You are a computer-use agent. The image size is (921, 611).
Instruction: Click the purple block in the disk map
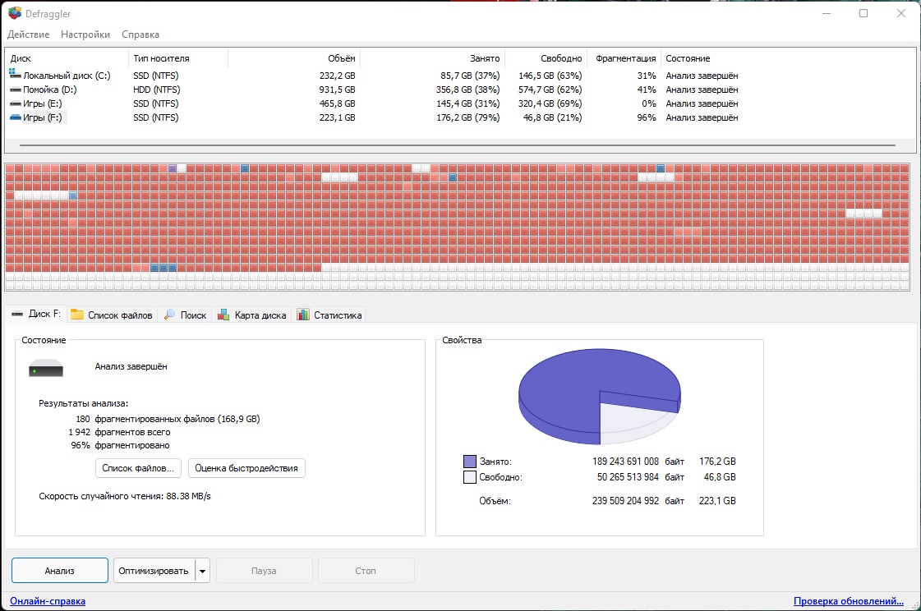tap(172, 168)
